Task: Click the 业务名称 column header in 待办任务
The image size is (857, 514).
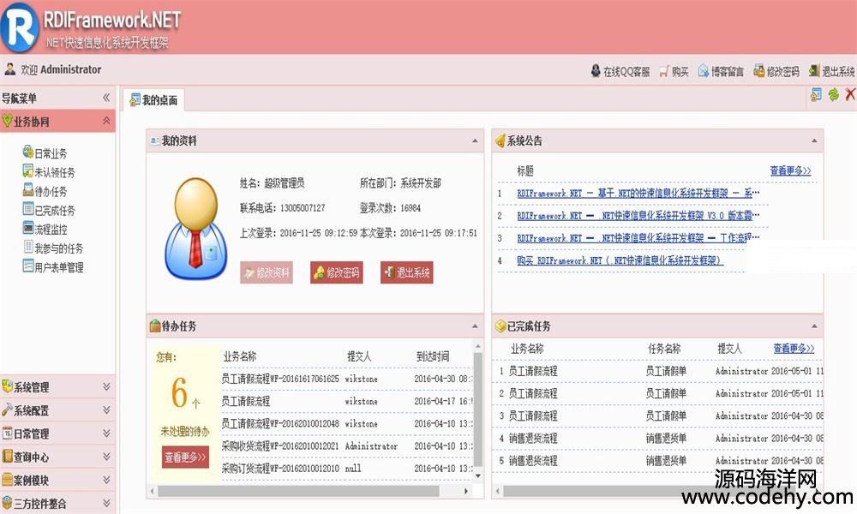Action: tap(239, 356)
